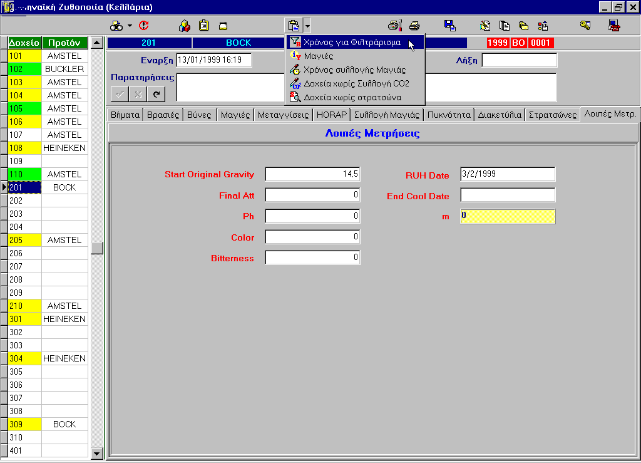Click the tank list scrollbar down arrow
This screenshot has width=641, height=463.
point(96,452)
